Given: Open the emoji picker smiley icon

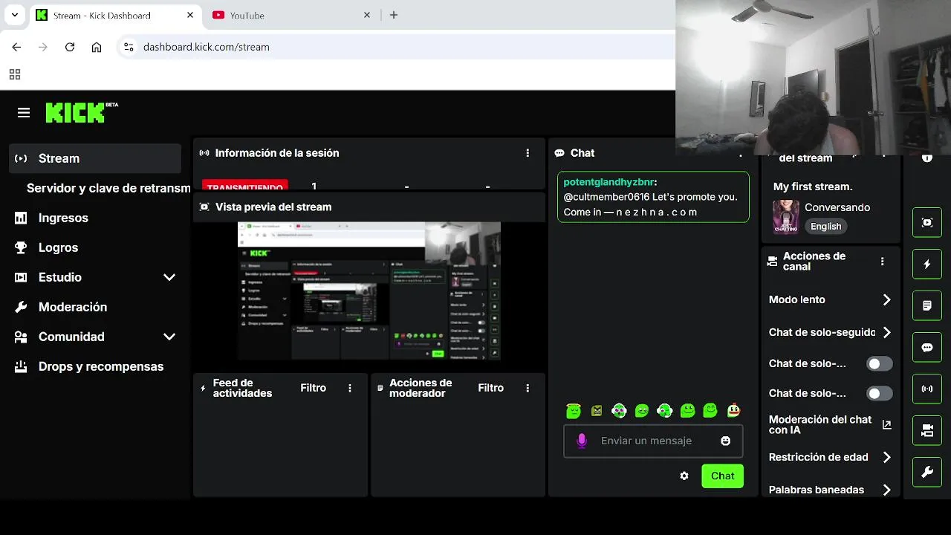Looking at the screenshot, I should pos(725,441).
